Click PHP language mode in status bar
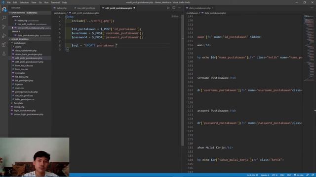This screenshot has height=177, width=316. coord(289,175)
